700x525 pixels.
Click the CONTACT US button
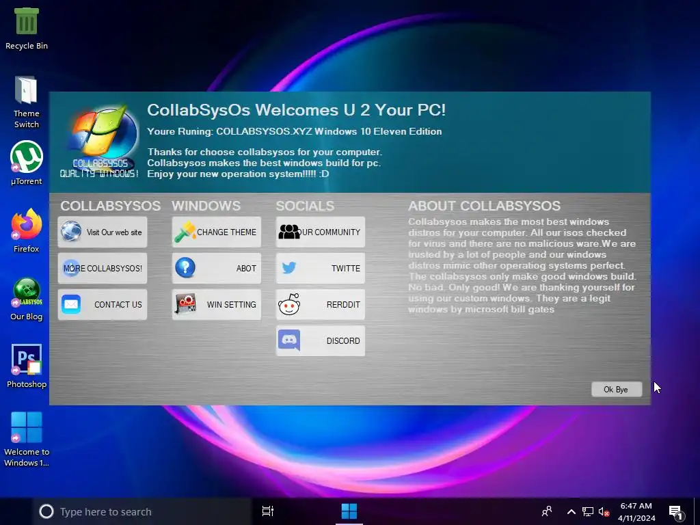click(x=103, y=304)
